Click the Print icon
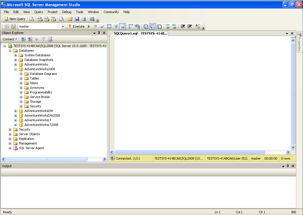The height and width of the screenshot is (215, 303). (x=83, y=19)
